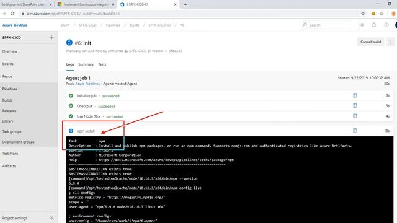This screenshot has height=223, width=397.
Task: View log icon for Checkout
Action: [355, 106]
